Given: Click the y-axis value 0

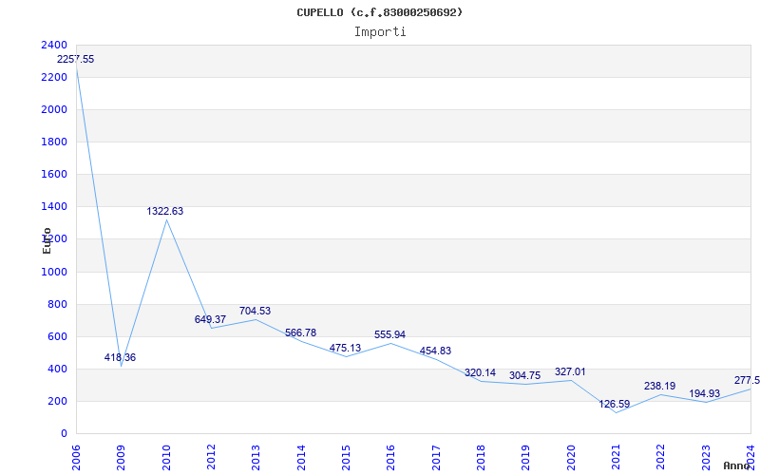Looking at the screenshot, I should (64, 433).
